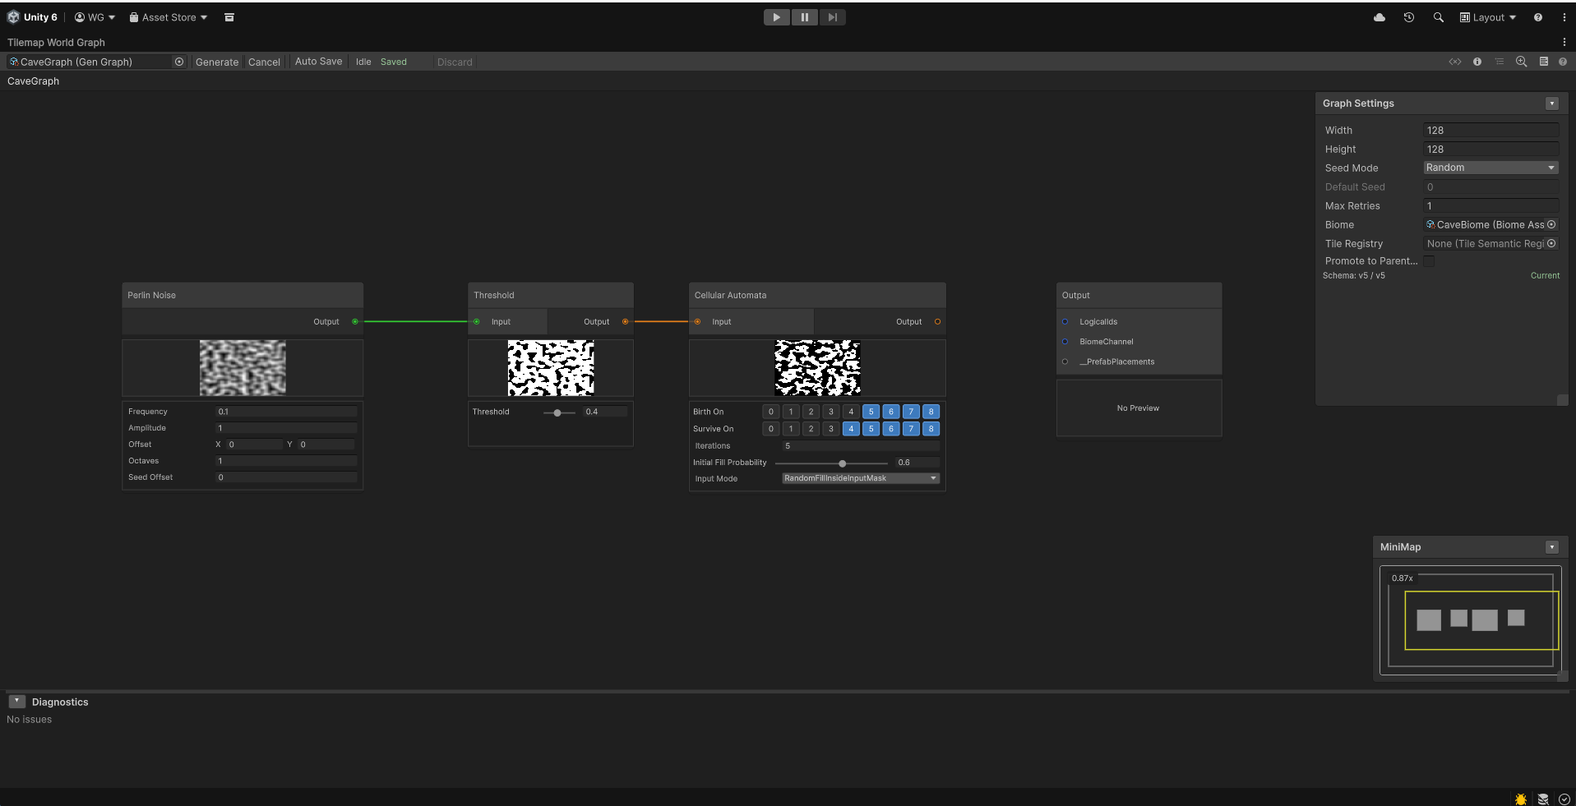Image resolution: width=1576 pixels, height=806 pixels.
Task: Click the Step frame button
Action: pyautogui.click(x=832, y=17)
